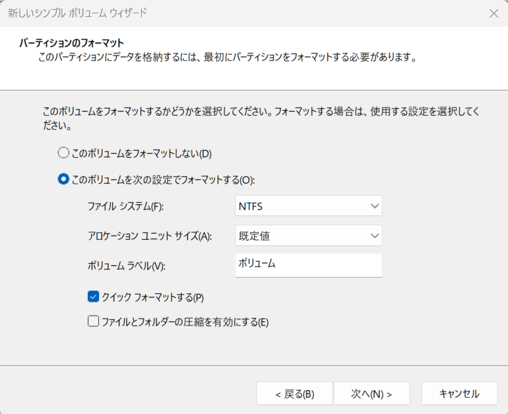Open the 既定値 allocation unit size dropdown

[309, 236]
